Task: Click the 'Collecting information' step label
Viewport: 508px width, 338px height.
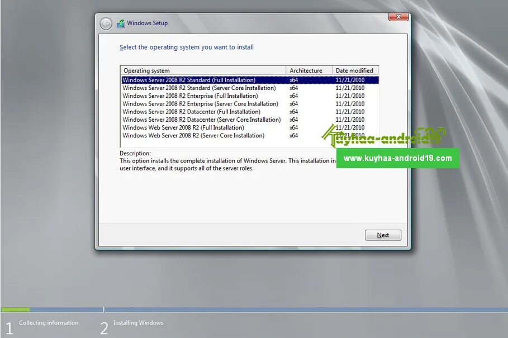Action: [x=49, y=323]
